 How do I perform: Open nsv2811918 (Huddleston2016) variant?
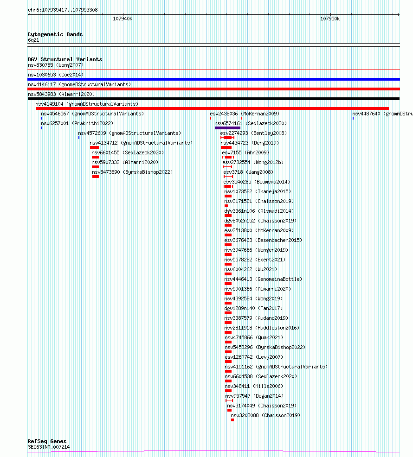262,328
